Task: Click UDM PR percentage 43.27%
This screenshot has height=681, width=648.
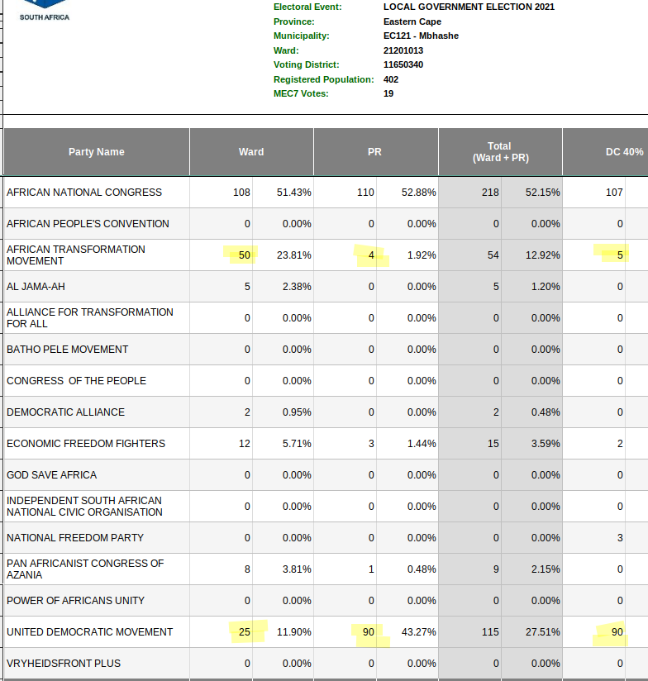Action: point(419,632)
